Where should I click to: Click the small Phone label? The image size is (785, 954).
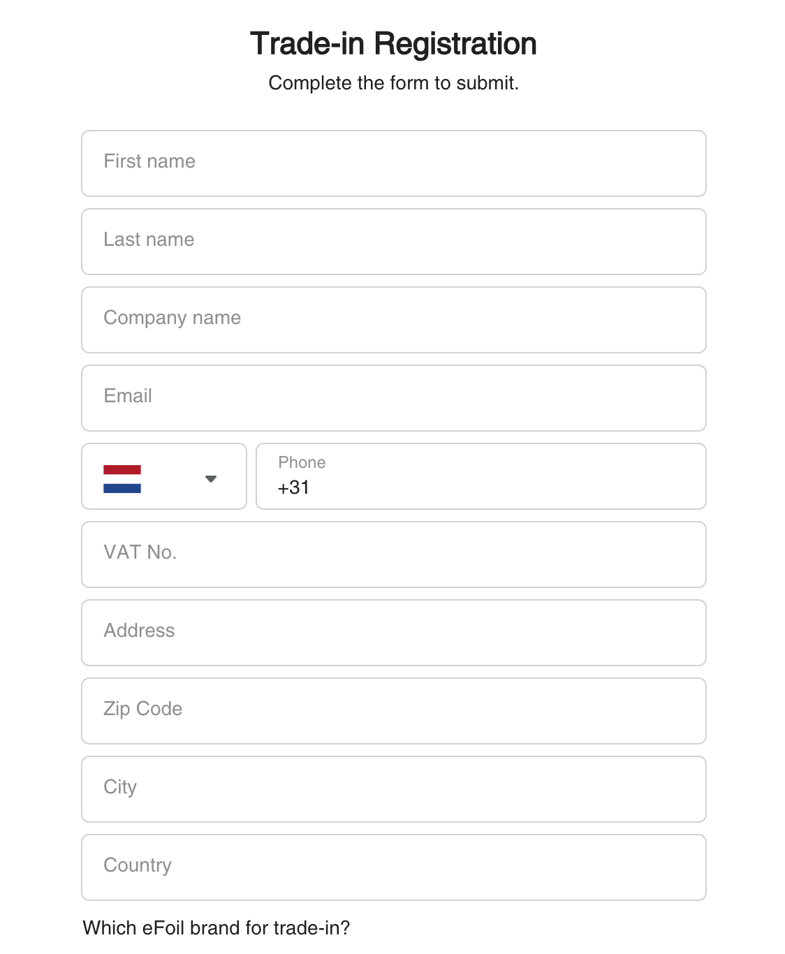[x=302, y=462]
